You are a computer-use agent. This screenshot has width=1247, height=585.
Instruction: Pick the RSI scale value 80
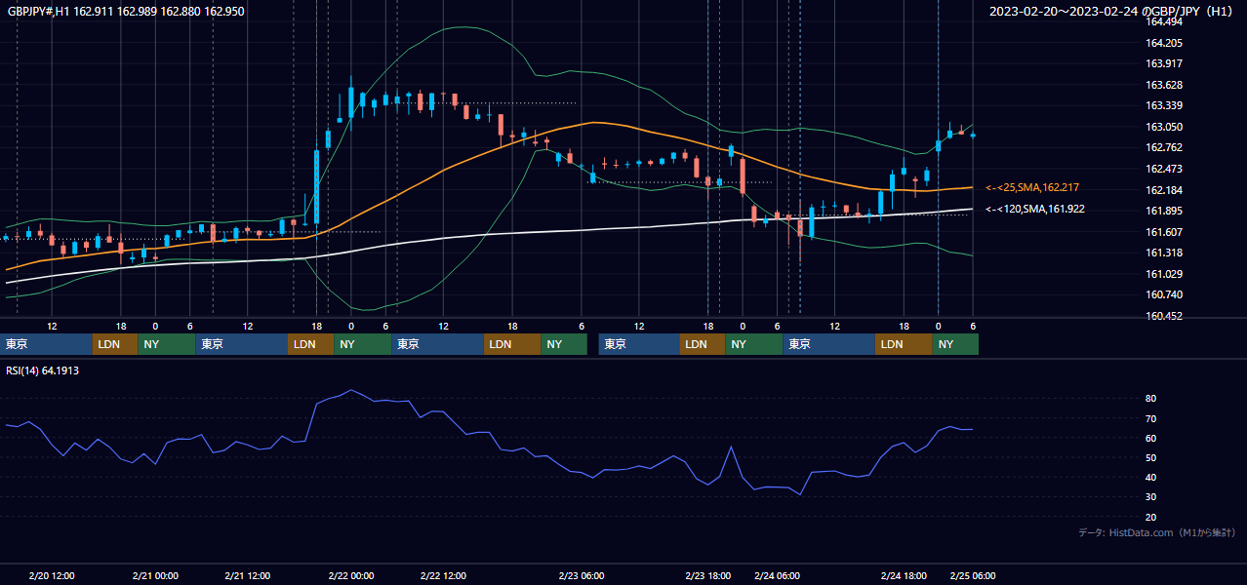click(x=1151, y=399)
